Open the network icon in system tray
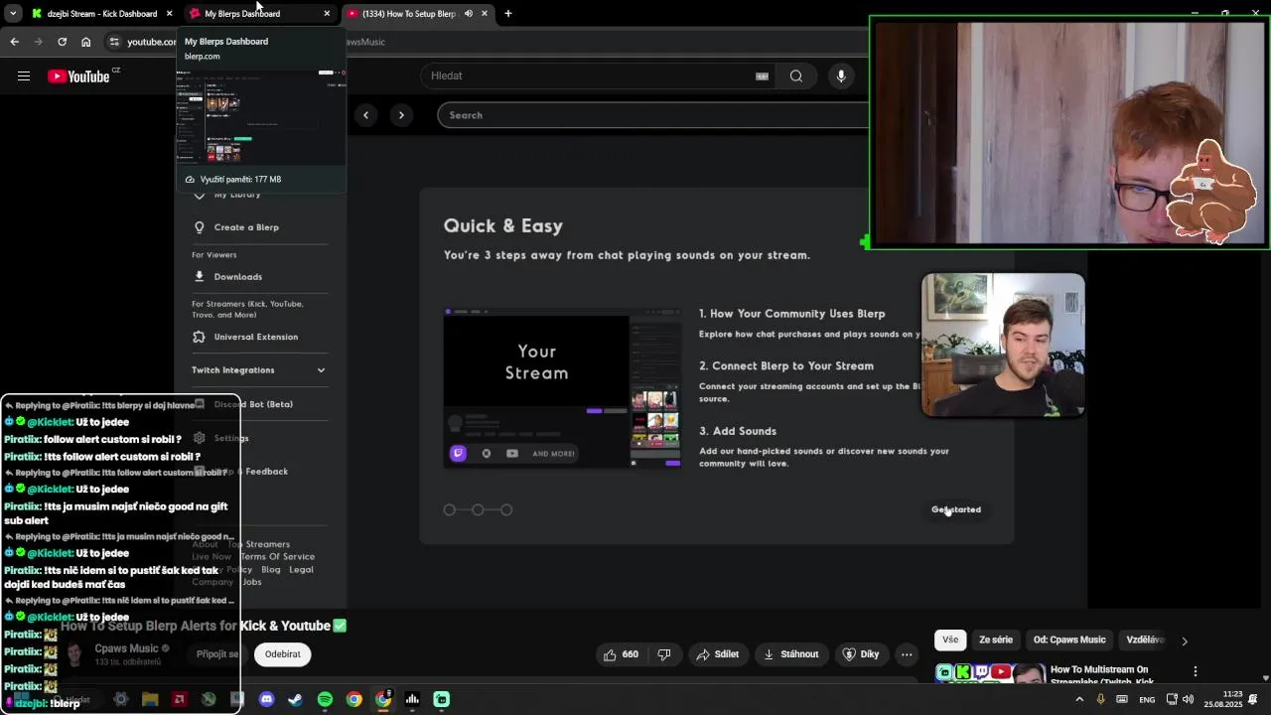The image size is (1271, 715). point(1172,699)
